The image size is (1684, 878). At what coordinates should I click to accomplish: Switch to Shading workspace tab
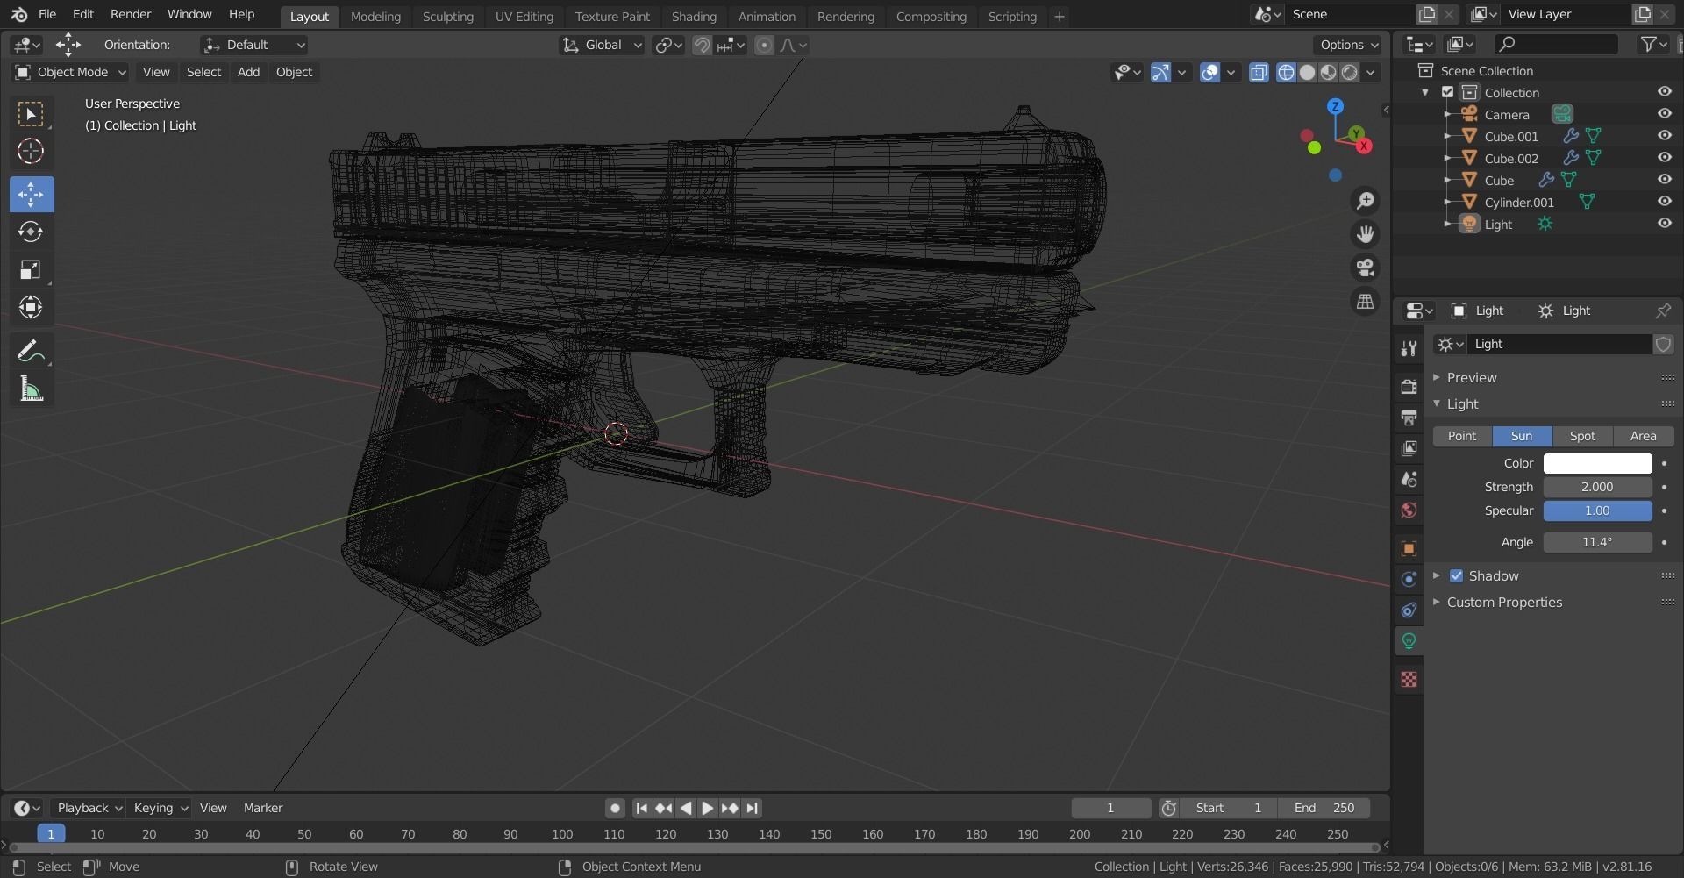pos(694,16)
